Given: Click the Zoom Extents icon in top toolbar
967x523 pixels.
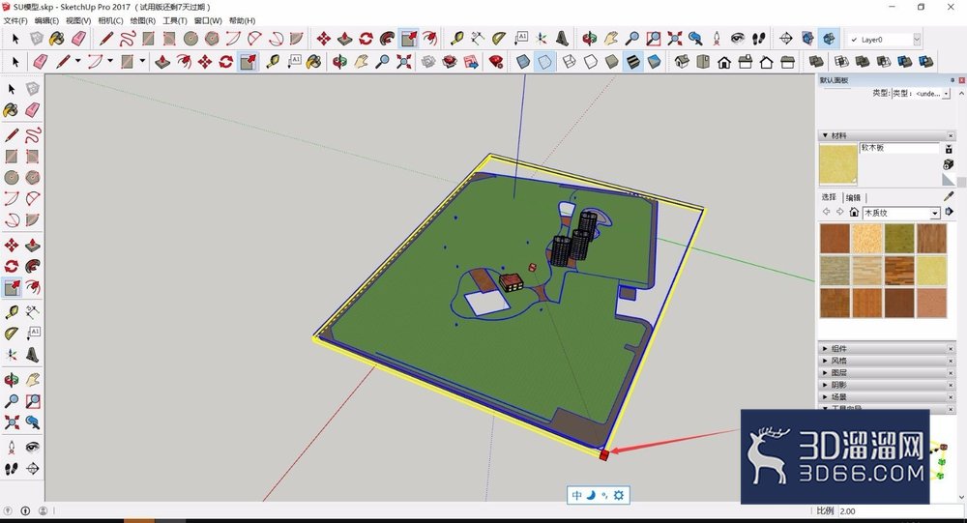Looking at the screenshot, I should (675, 39).
